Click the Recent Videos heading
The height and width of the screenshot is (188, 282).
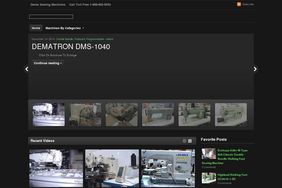click(42, 141)
